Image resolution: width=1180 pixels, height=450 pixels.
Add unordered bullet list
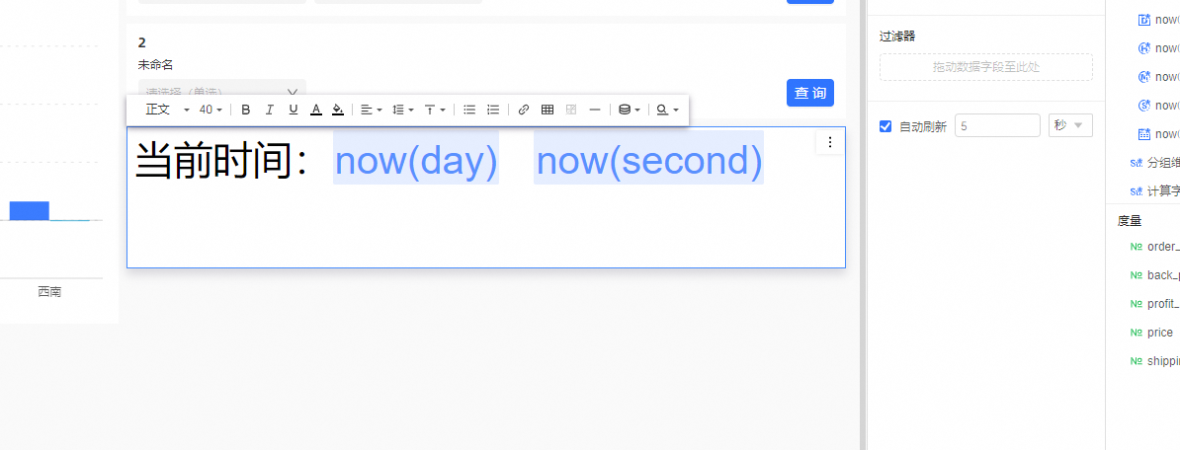[469, 110]
